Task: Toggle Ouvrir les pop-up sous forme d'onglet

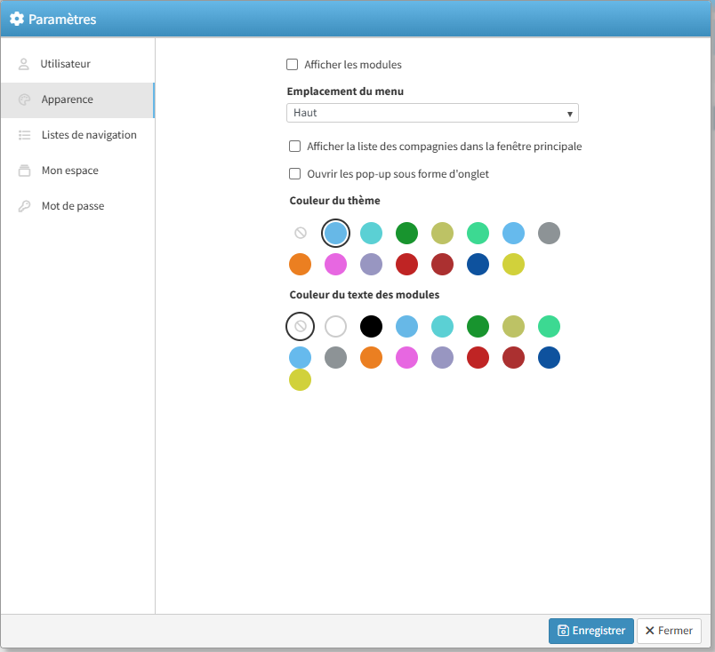Action: (295, 174)
